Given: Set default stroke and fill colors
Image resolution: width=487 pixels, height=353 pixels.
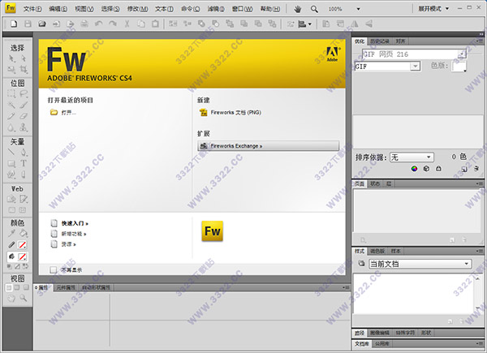Looking at the screenshot, I should pyautogui.click(x=9, y=266).
